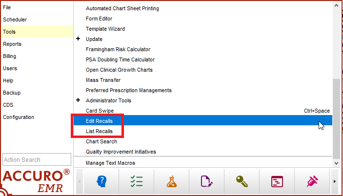Open the Configuration menu
The image size is (343, 196).
(19, 117)
